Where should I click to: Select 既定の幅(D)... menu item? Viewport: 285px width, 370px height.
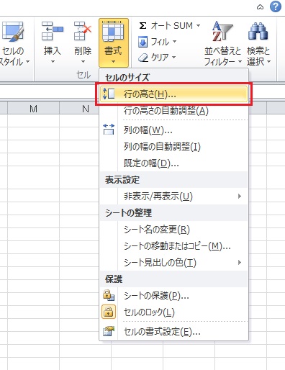point(173,163)
